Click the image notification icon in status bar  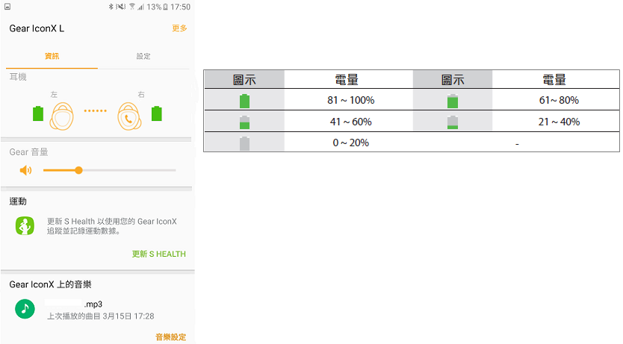(x=7, y=7)
